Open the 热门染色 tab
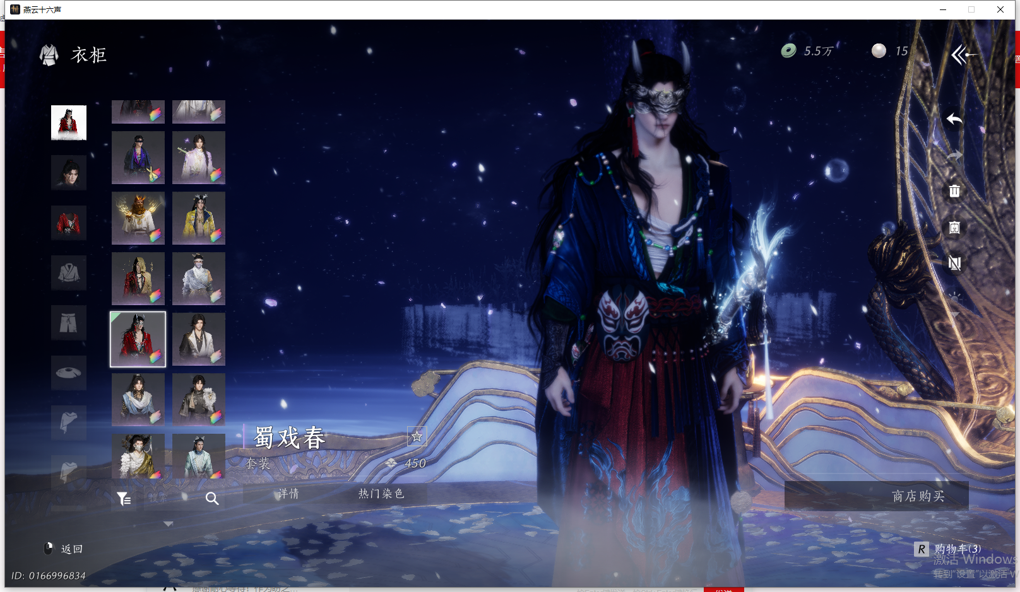The image size is (1020, 592). 381,494
